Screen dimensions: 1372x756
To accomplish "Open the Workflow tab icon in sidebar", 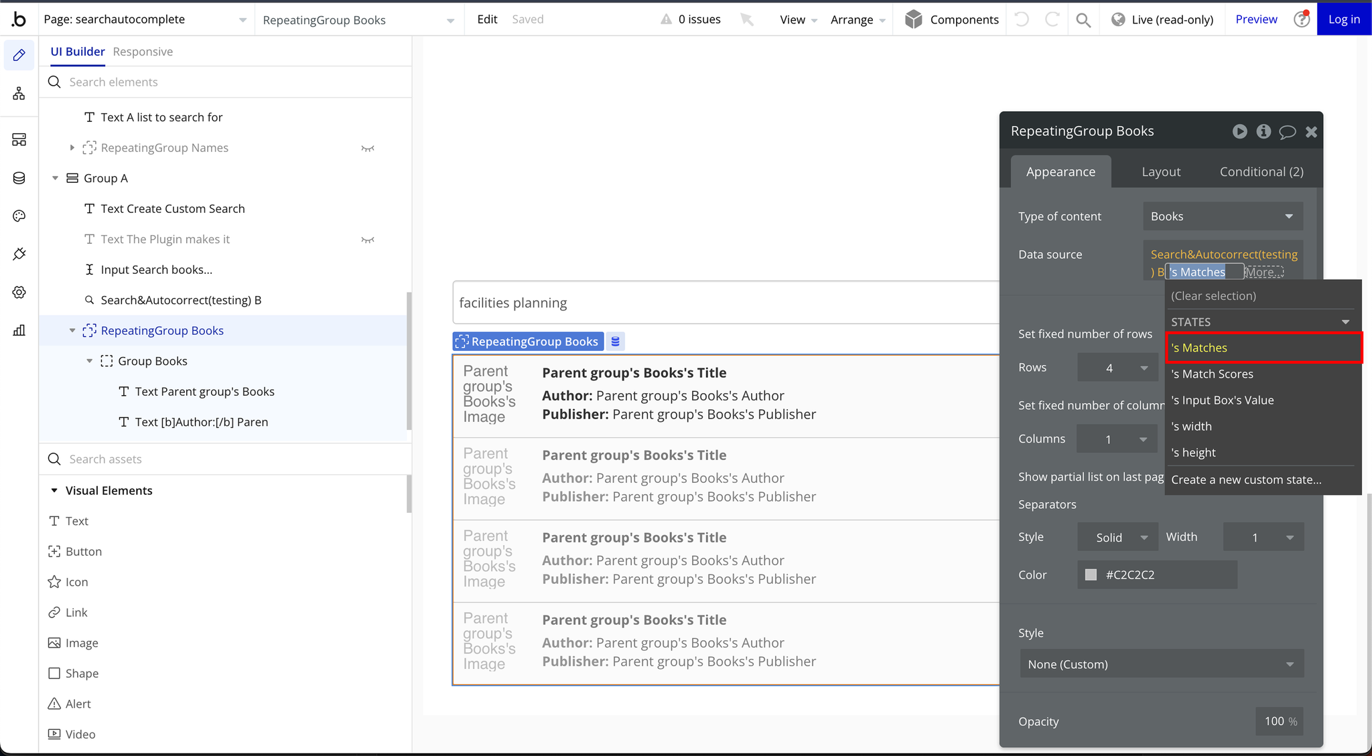I will pyautogui.click(x=19, y=94).
